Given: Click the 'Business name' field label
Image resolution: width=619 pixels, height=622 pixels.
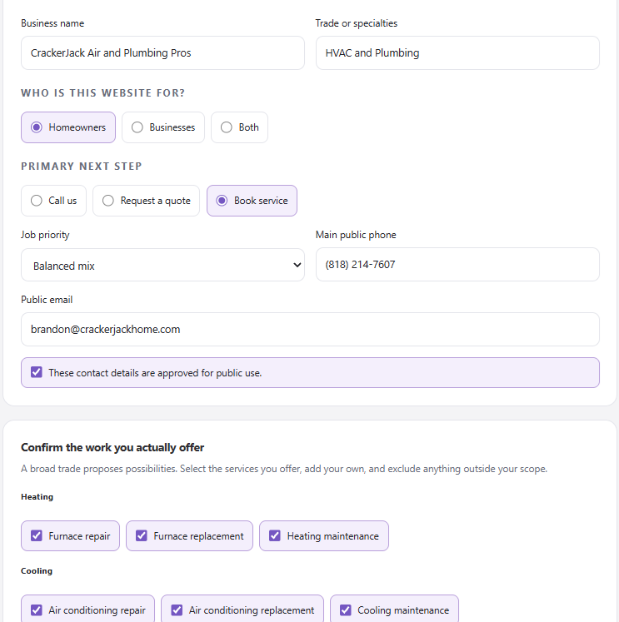Looking at the screenshot, I should 52,23.
